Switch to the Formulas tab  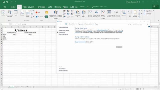tap(41, 7)
